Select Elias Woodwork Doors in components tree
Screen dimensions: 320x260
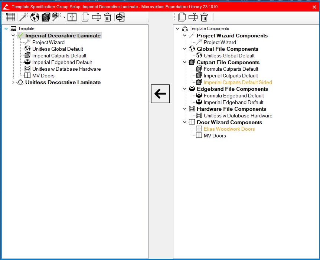229,129
